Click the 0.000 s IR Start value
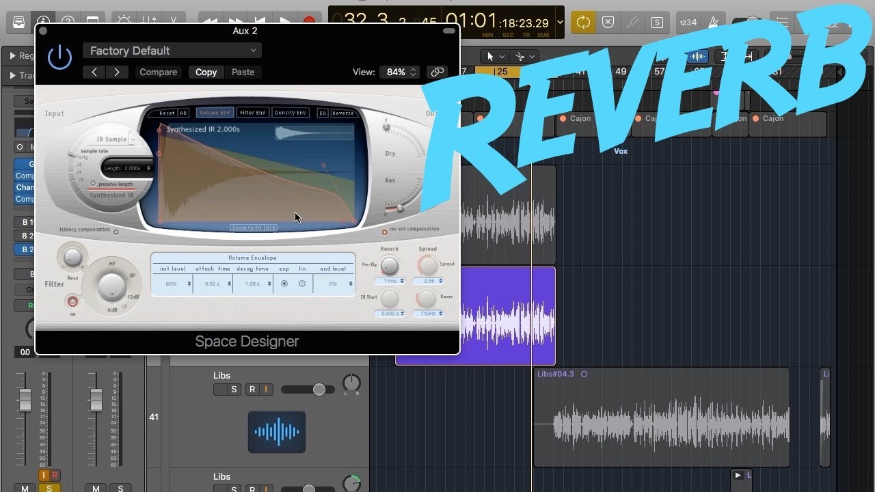This screenshot has width=875, height=492. pyautogui.click(x=390, y=314)
